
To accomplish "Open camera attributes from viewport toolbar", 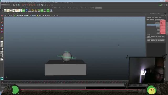I will click(8, 16).
